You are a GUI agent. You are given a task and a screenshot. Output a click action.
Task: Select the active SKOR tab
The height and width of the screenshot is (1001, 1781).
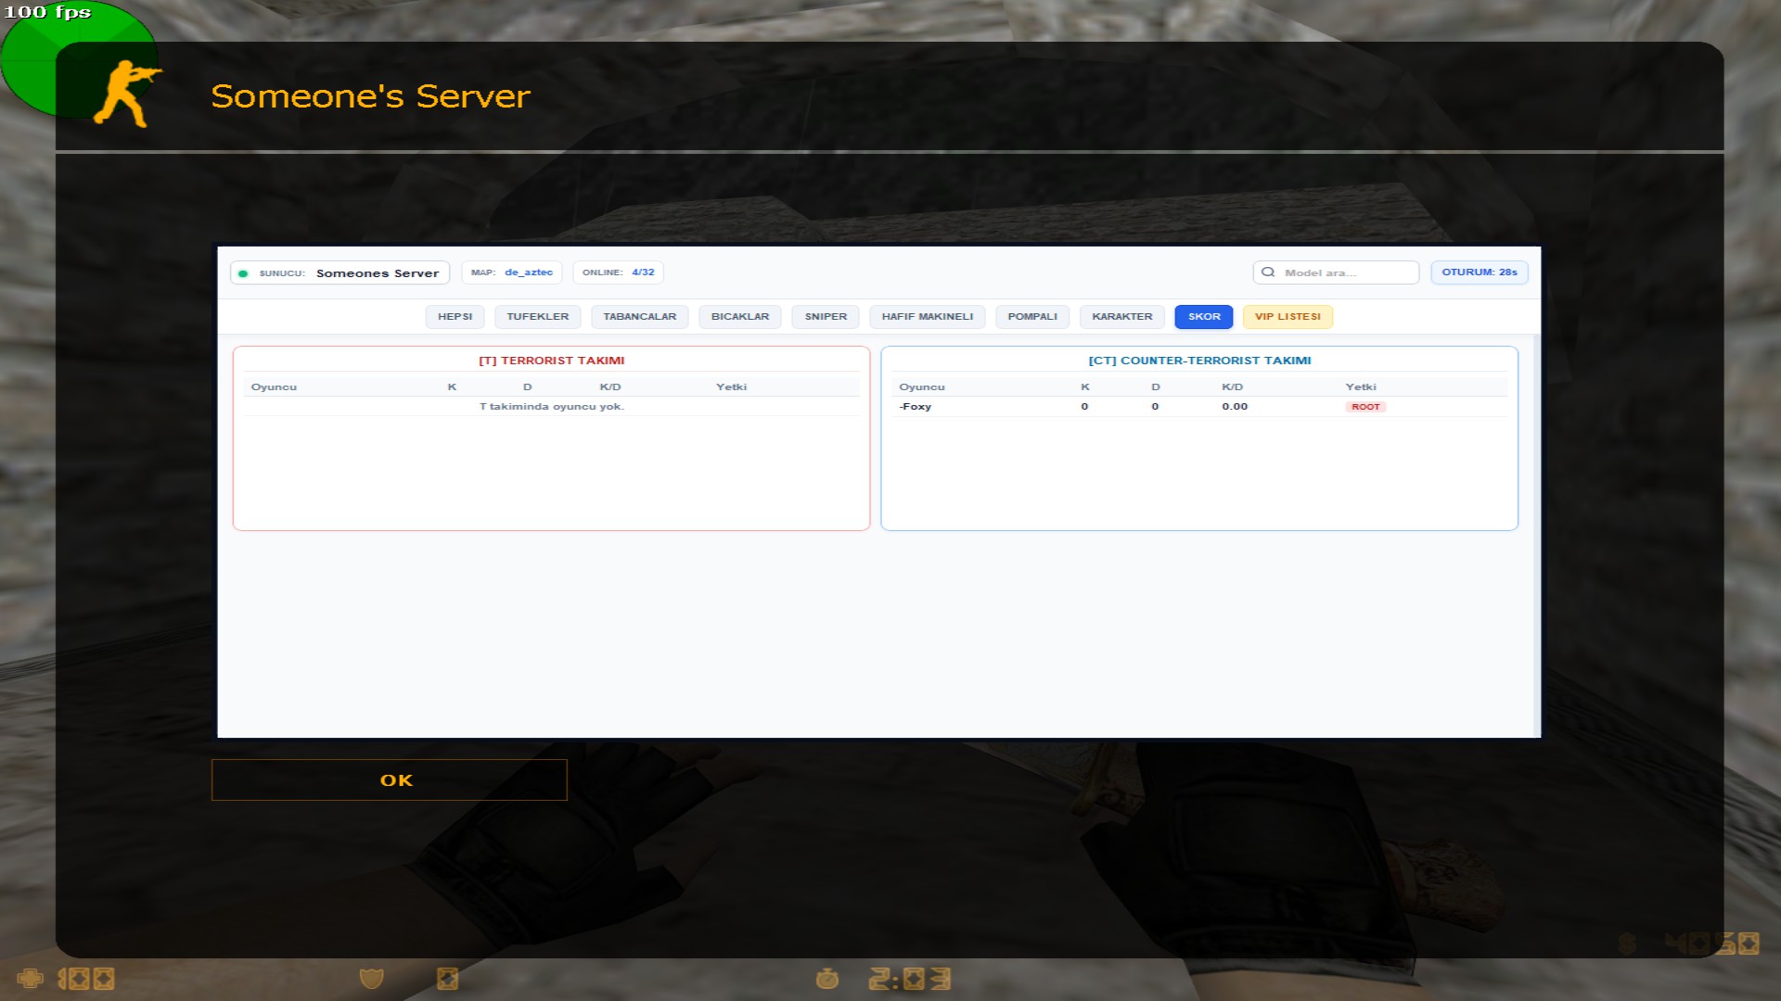click(x=1204, y=317)
